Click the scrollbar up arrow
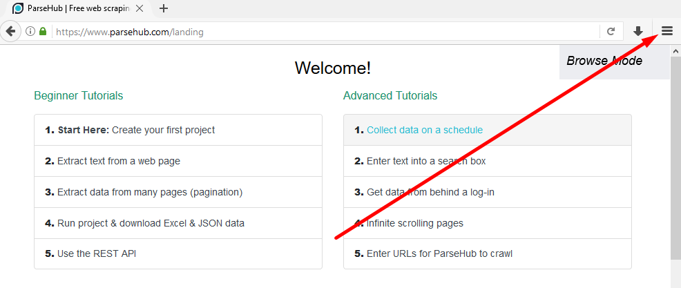 click(x=675, y=51)
